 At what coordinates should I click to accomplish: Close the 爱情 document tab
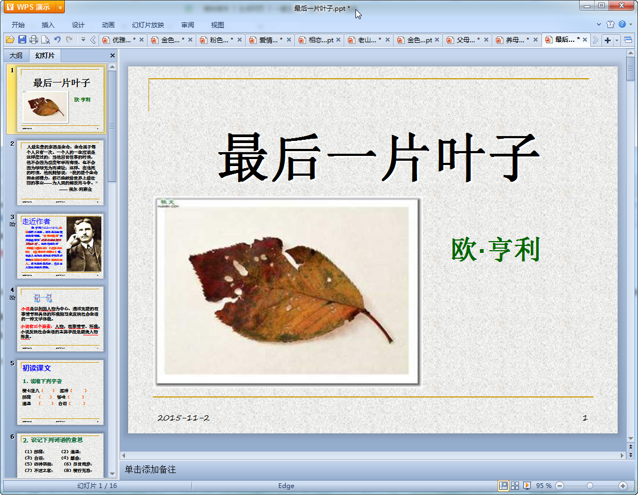point(288,40)
